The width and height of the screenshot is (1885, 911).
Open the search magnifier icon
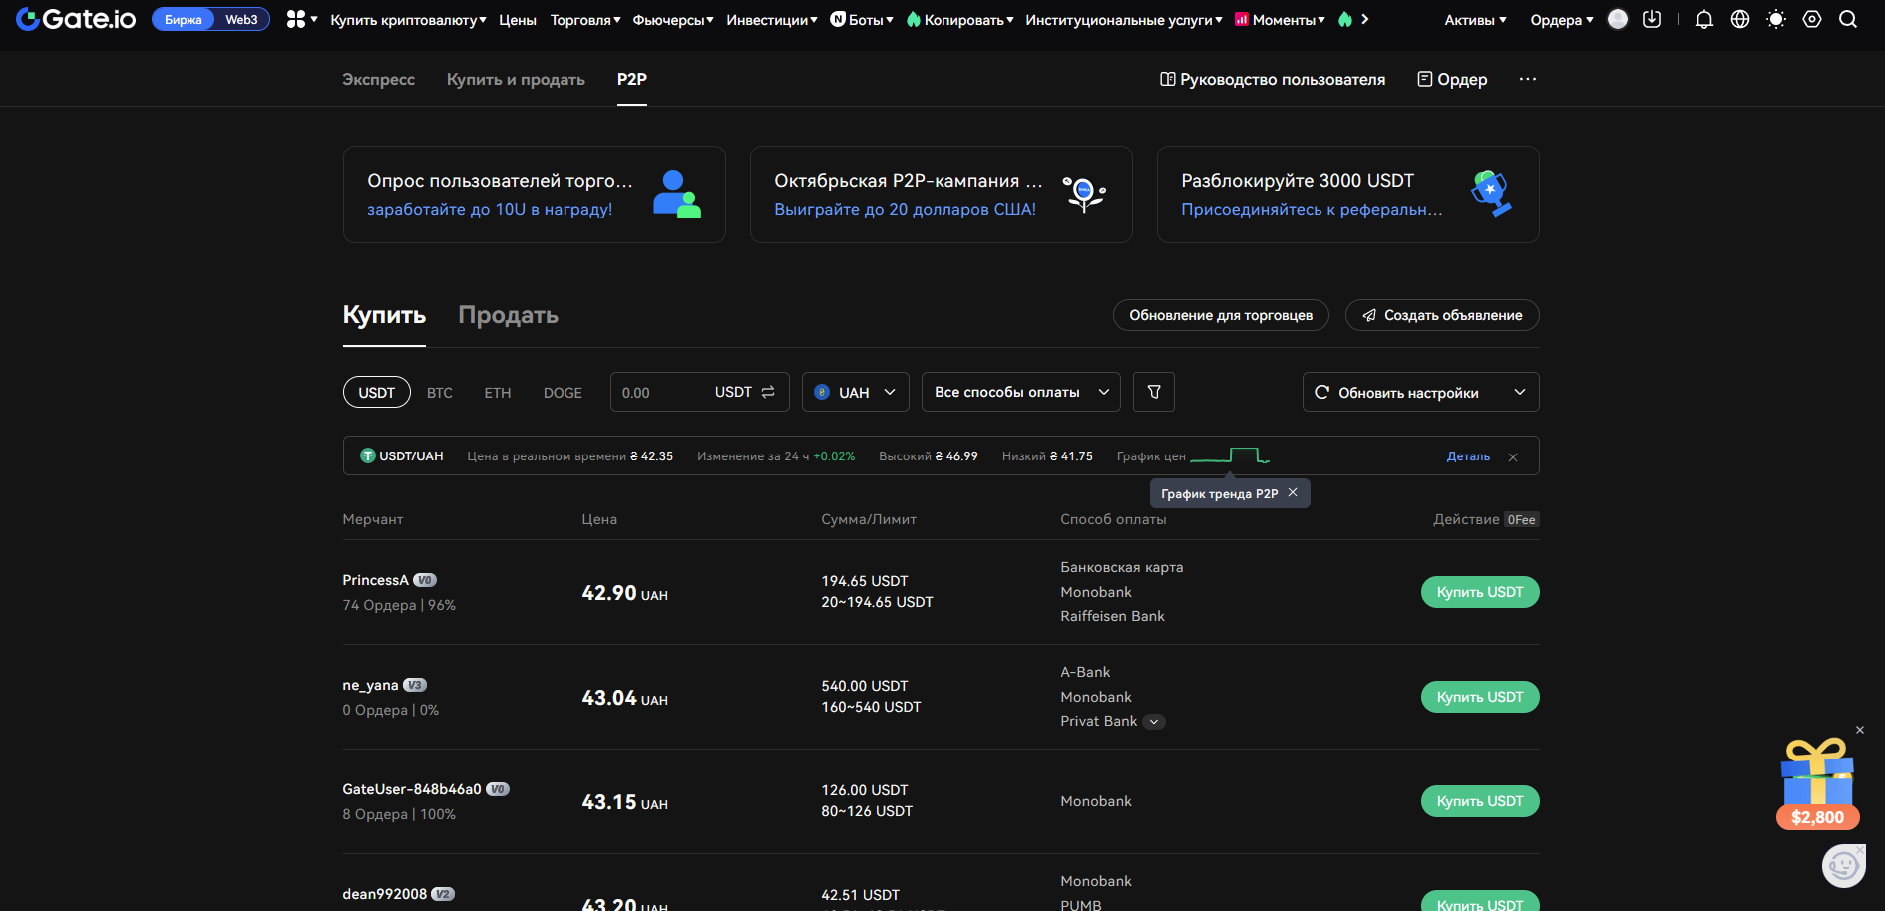[1848, 19]
